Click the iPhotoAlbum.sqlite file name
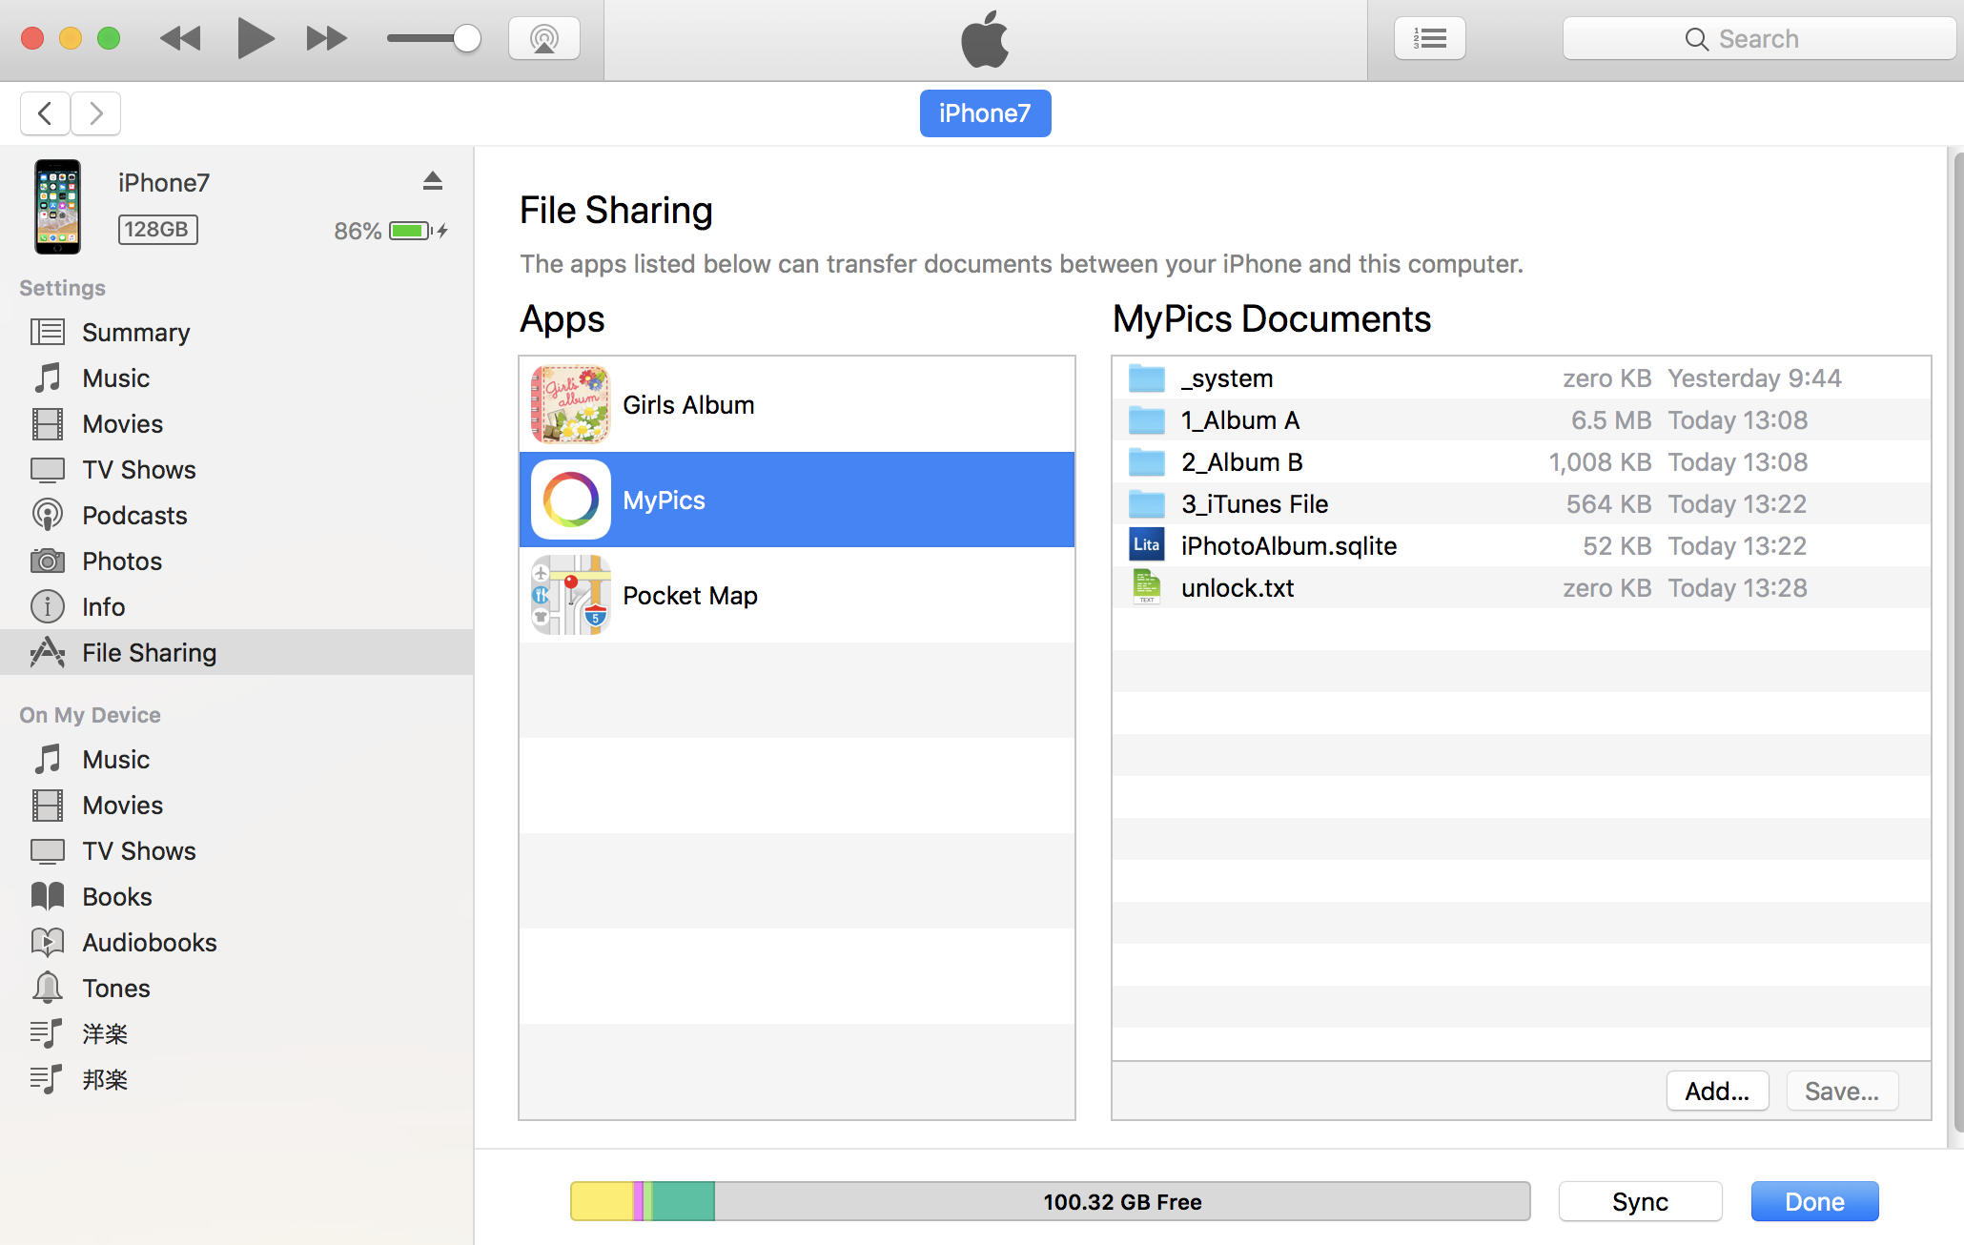The image size is (1964, 1245). pos(1289,546)
